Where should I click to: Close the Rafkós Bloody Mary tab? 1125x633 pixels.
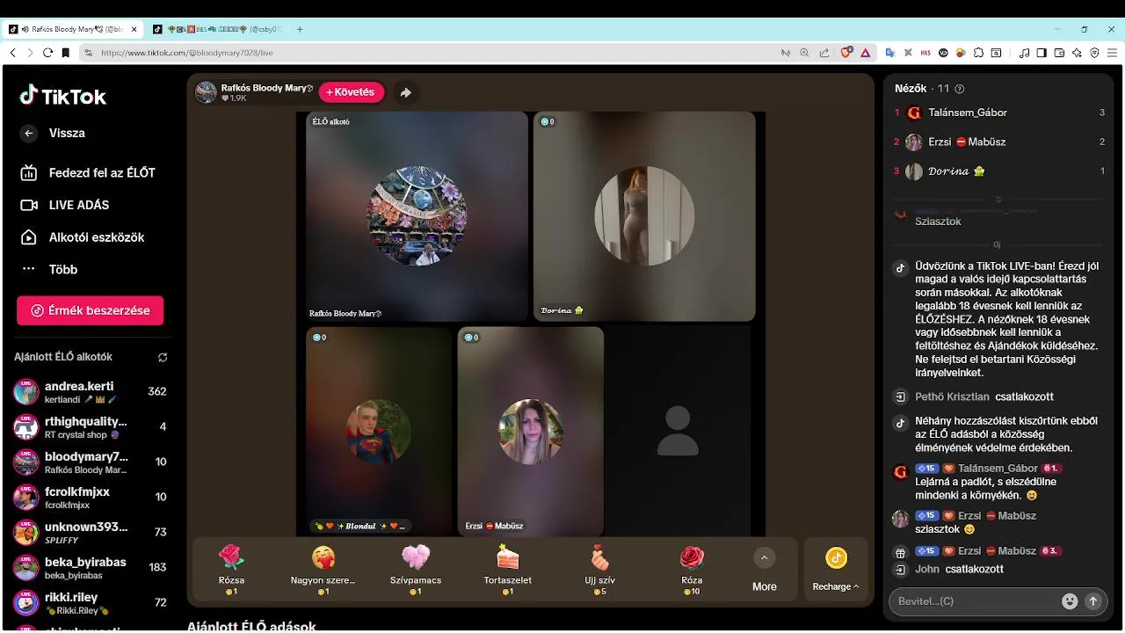pos(134,29)
